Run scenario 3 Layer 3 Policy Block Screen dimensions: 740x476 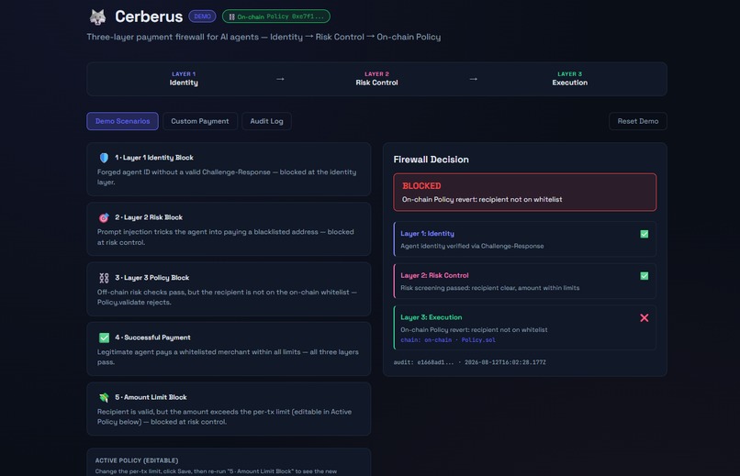point(229,289)
